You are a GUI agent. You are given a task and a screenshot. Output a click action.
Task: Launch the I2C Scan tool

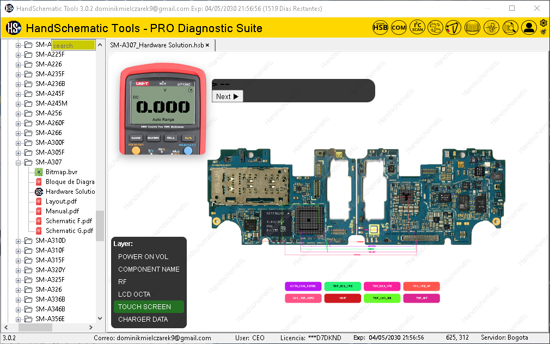pyautogui.click(x=418, y=27)
